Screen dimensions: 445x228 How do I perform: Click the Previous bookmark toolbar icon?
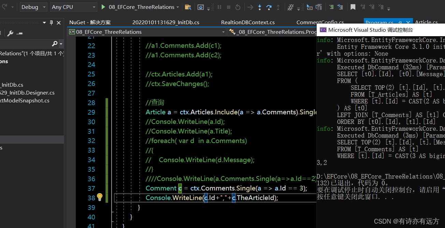point(362,7)
